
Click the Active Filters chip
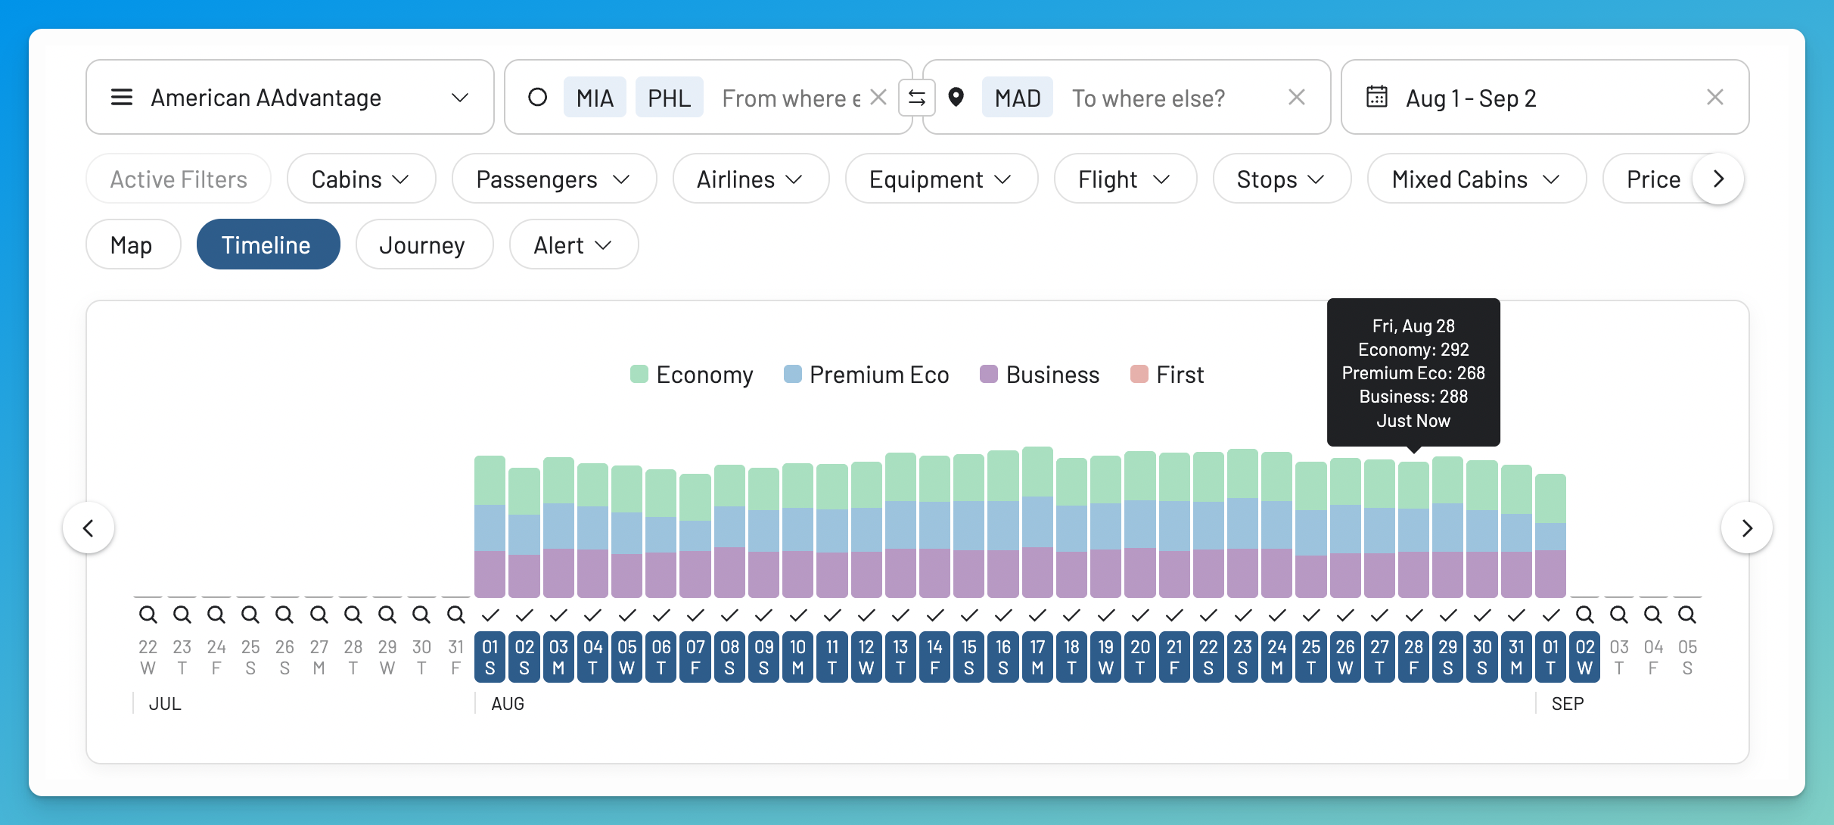click(x=179, y=179)
